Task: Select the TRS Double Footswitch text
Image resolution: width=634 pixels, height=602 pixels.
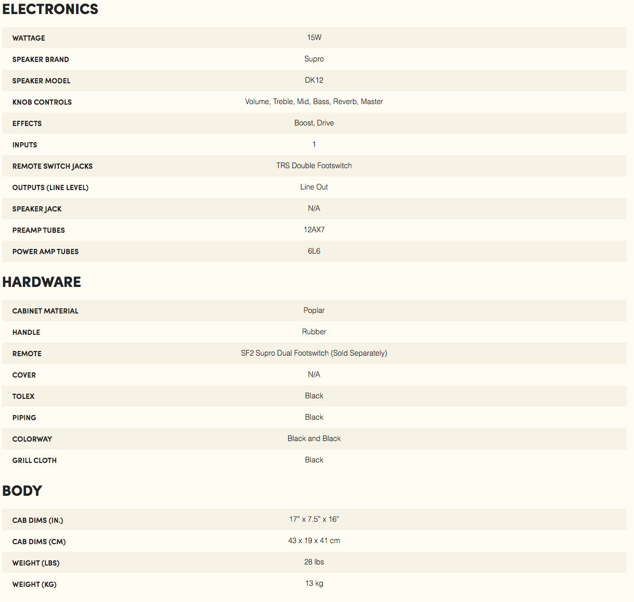Action: tap(314, 166)
